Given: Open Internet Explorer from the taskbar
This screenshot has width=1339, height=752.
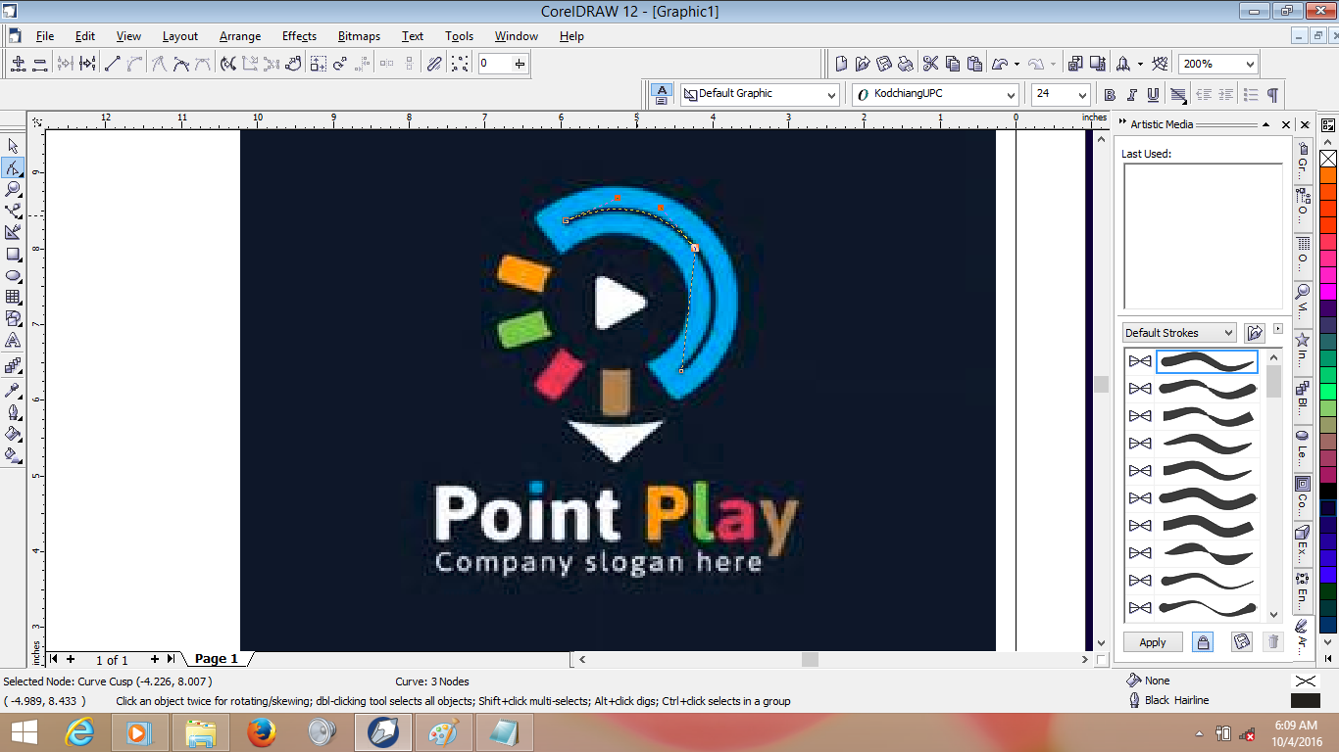Looking at the screenshot, I should [x=79, y=732].
